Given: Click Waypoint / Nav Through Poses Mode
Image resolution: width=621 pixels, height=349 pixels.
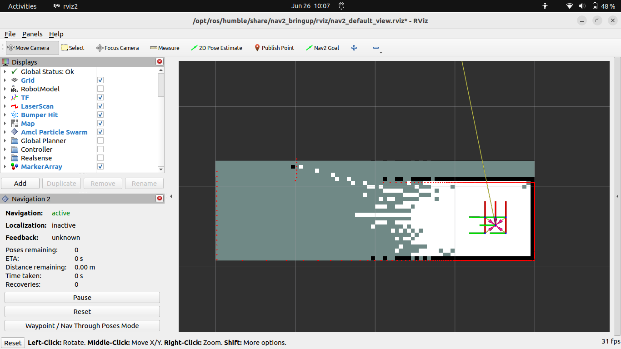Looking at the screenshot, I should point(82,325).
